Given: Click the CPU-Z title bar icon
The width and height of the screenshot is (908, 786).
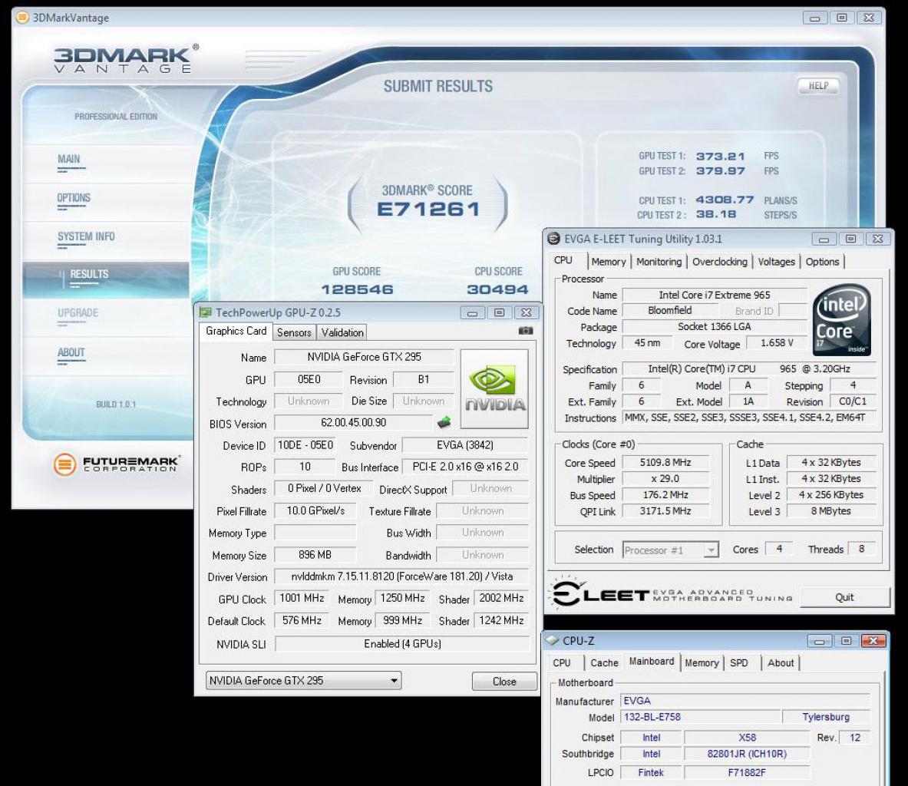Looking at the screenshot, I should pyautogui.click(x=553, y=641).
